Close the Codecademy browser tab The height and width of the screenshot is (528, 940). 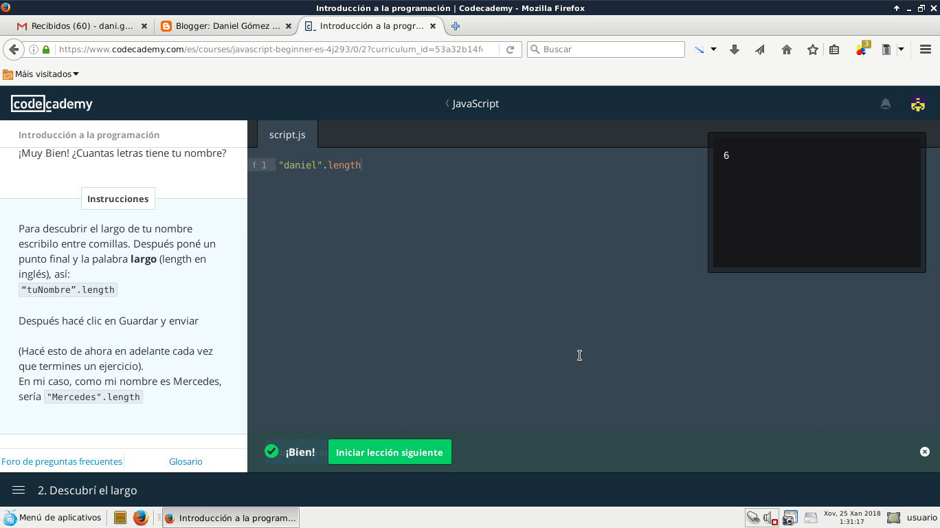click(x=433, y=26)
